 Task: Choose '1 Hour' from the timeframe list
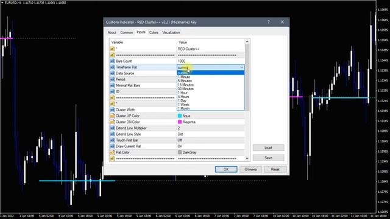[211, 93]
